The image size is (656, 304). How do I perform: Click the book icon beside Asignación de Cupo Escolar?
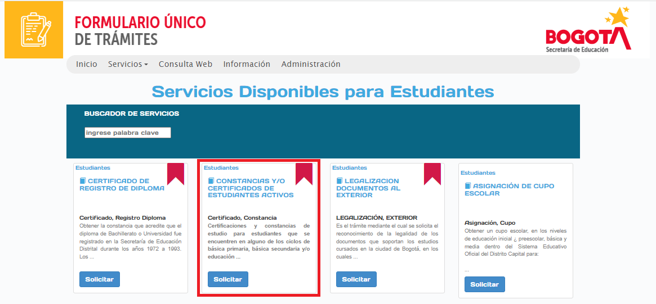[468, 186]
